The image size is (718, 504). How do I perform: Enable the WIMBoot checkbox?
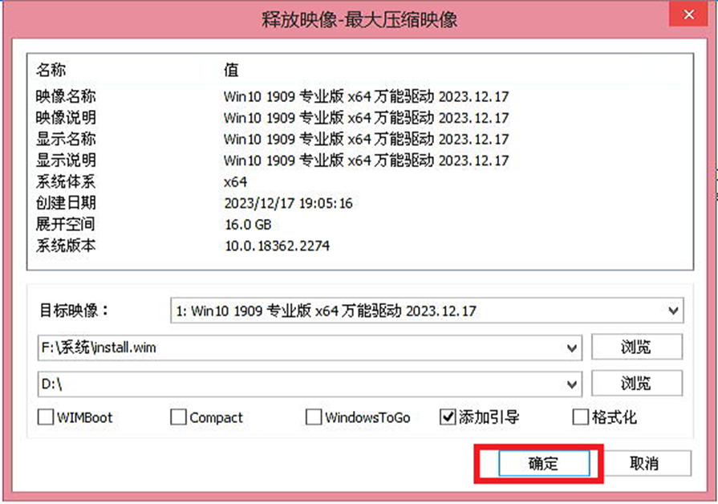46,417
